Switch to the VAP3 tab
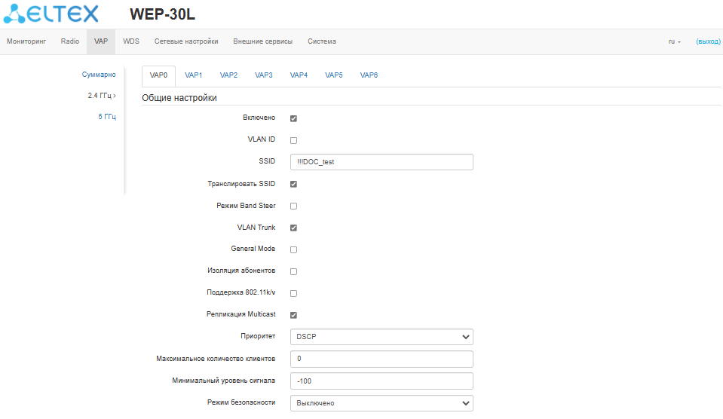The image size is (723, 419). (264, 75)
